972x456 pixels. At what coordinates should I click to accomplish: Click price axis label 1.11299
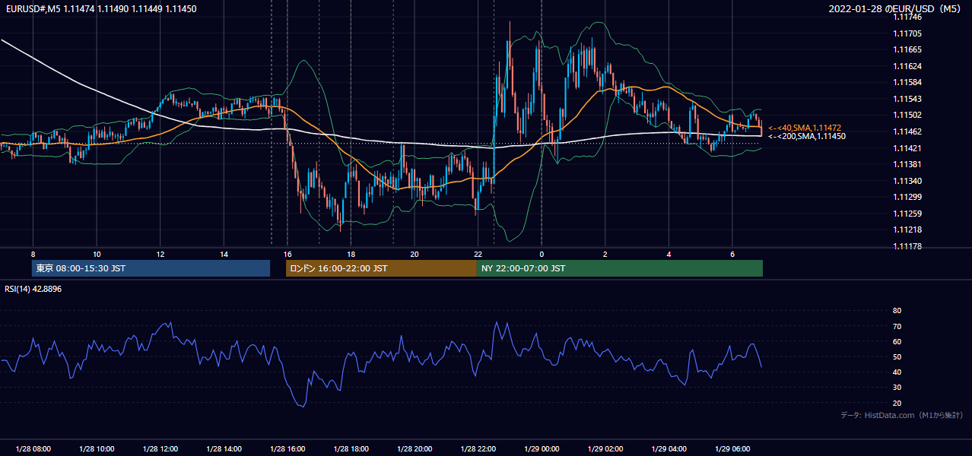tap(907, 197)
